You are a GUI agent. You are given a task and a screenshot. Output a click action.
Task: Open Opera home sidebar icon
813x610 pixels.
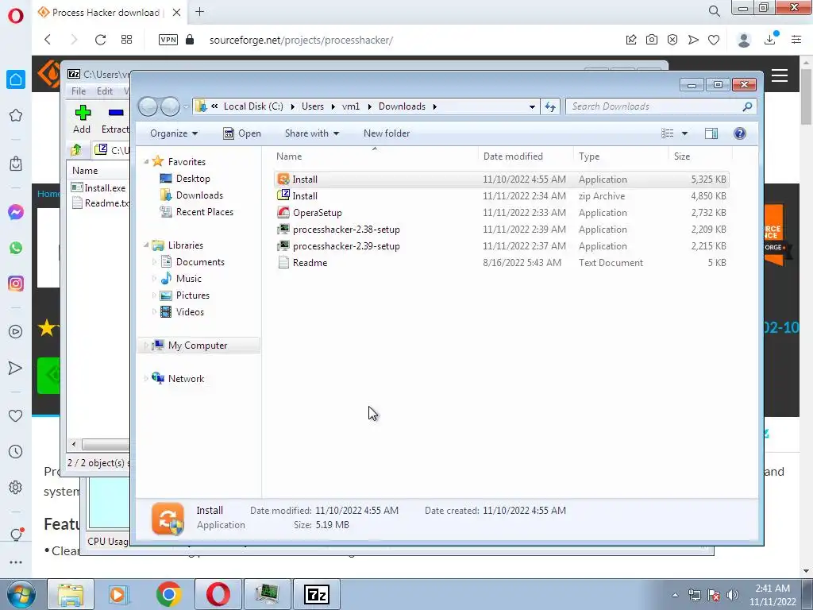pos(16,79)
